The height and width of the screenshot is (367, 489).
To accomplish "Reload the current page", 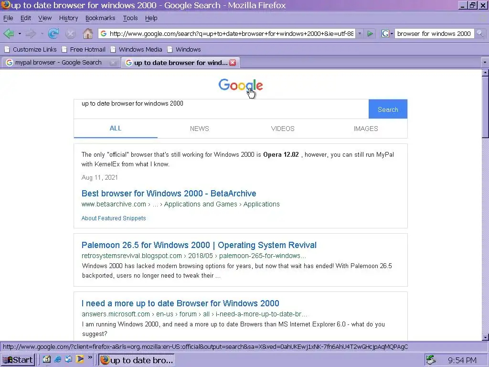I will [x=53, y=33].
